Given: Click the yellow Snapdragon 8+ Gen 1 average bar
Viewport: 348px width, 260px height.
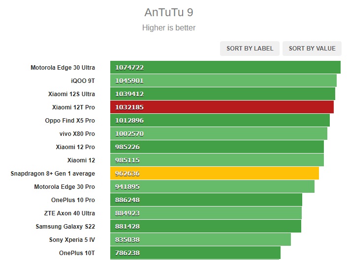Looking at the screenshot, I should point(215,173).
